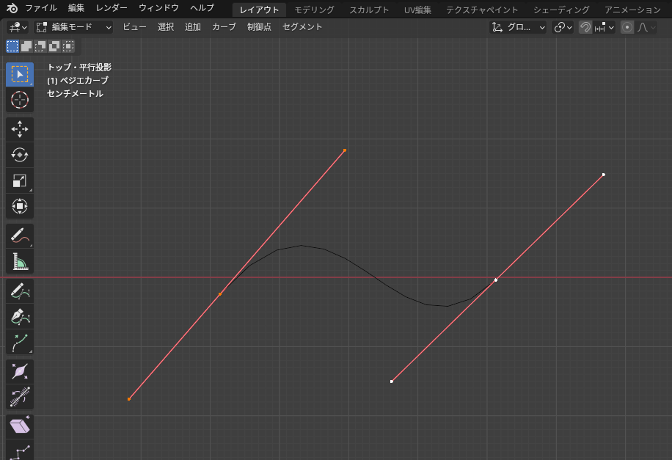Screen dimensions: 672x460
Task: Select the Measure tool
Action: tap(20, 261)
